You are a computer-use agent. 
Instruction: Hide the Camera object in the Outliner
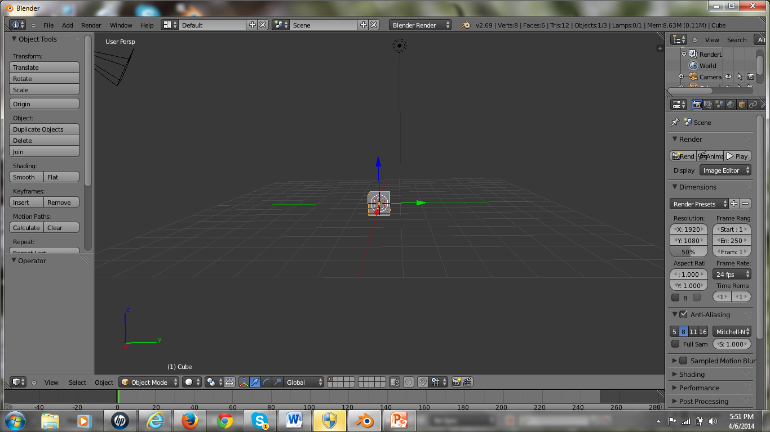727,76
